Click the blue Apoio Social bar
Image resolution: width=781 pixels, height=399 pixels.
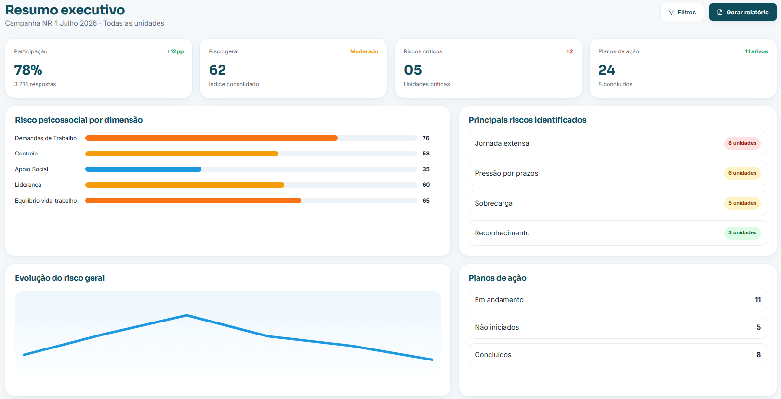(x=143, y=169)
